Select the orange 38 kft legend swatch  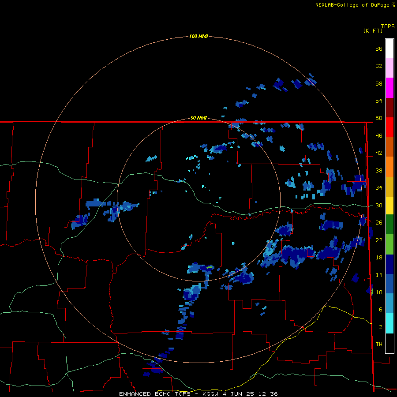click(390, 167)
